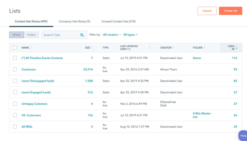Select the (save) Engaged Leads checkbox
The height and width of the screenshot is (141, 247).
tap(15, 92)
